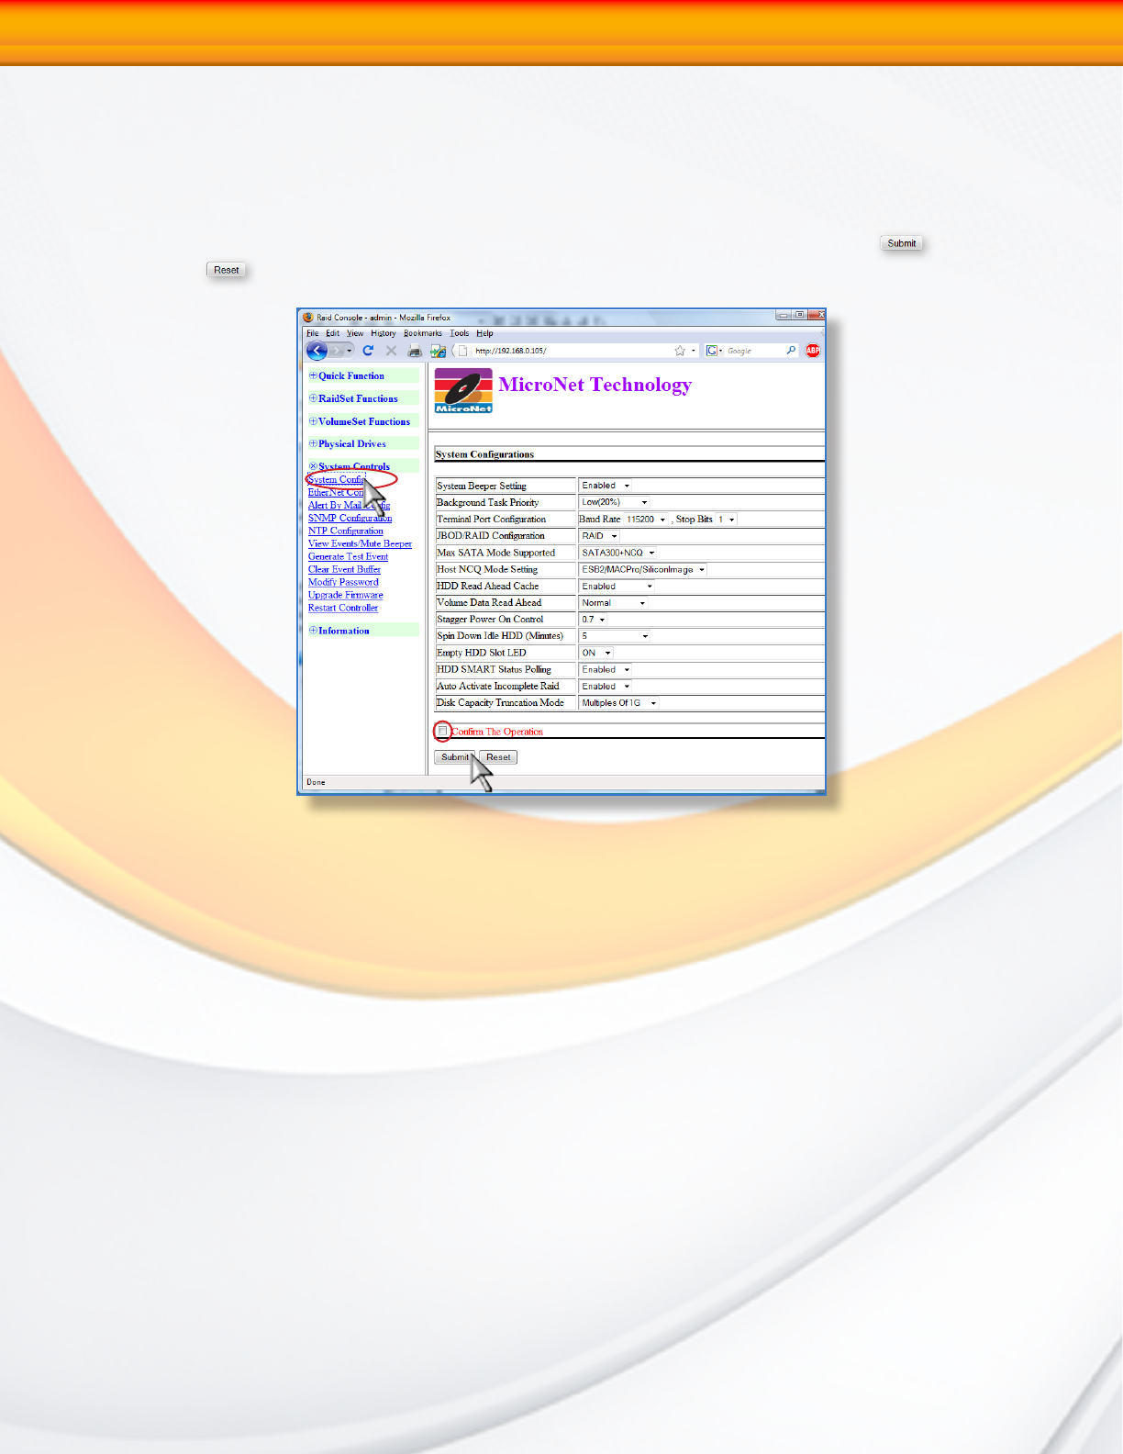Open the Disk Capacity Truncation Mode dropdown

(619, 703)
